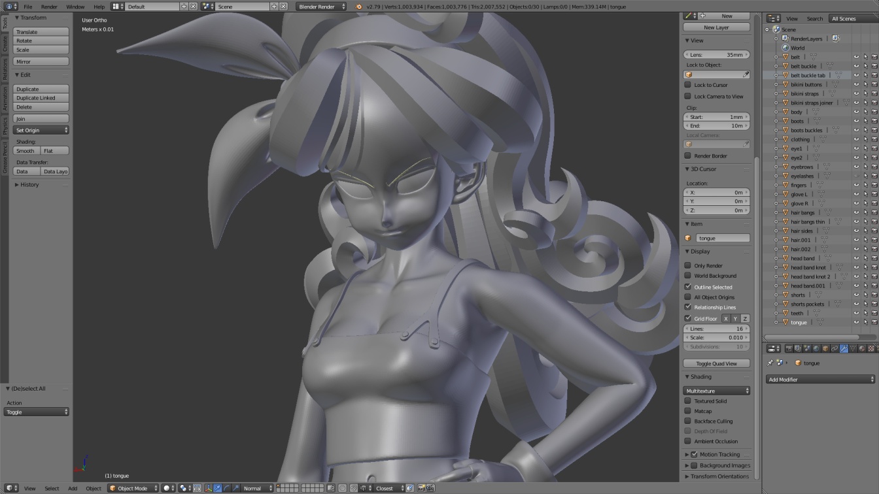Select the rotate manipulator arc icon
Screen dimensions: 879x494
tap(227, 488)
